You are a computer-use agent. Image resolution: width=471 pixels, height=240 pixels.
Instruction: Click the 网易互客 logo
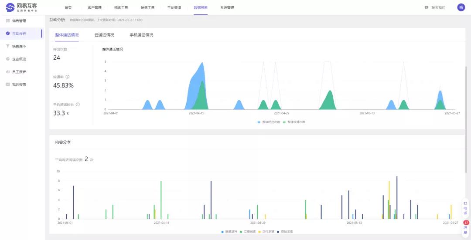(x=22, y=7)
